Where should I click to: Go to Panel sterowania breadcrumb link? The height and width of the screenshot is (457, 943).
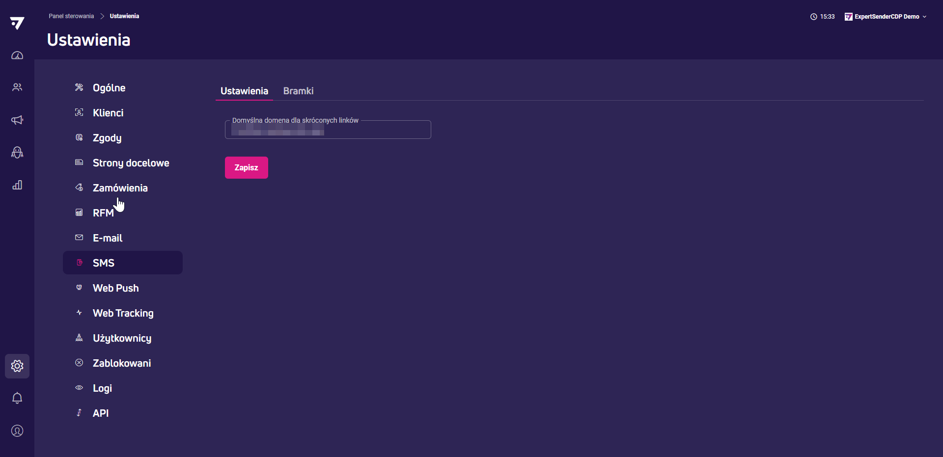(71, 16)
